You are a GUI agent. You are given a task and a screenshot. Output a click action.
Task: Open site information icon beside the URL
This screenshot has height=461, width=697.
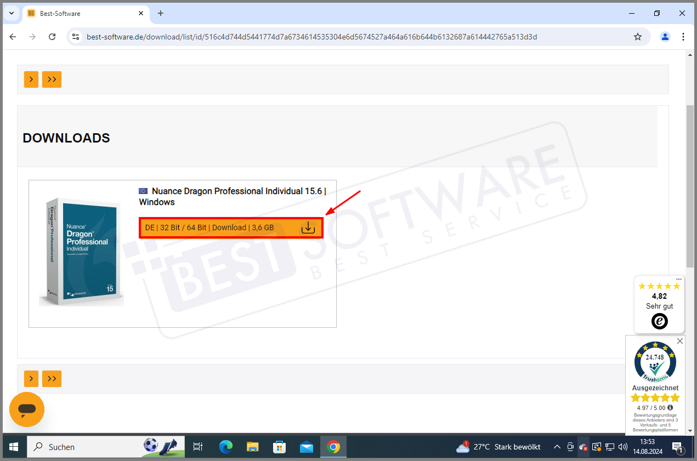click(75, 37)
